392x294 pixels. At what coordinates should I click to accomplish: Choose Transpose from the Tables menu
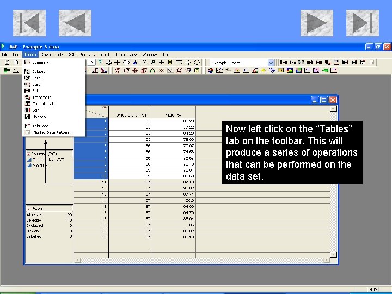tap(54, 97)
